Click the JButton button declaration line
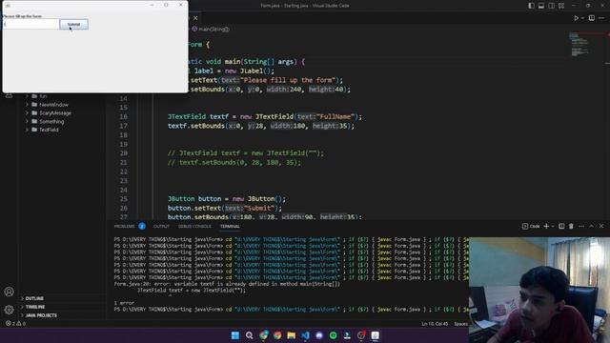Screen dimensions: 610x343 (x=227, y=199)
